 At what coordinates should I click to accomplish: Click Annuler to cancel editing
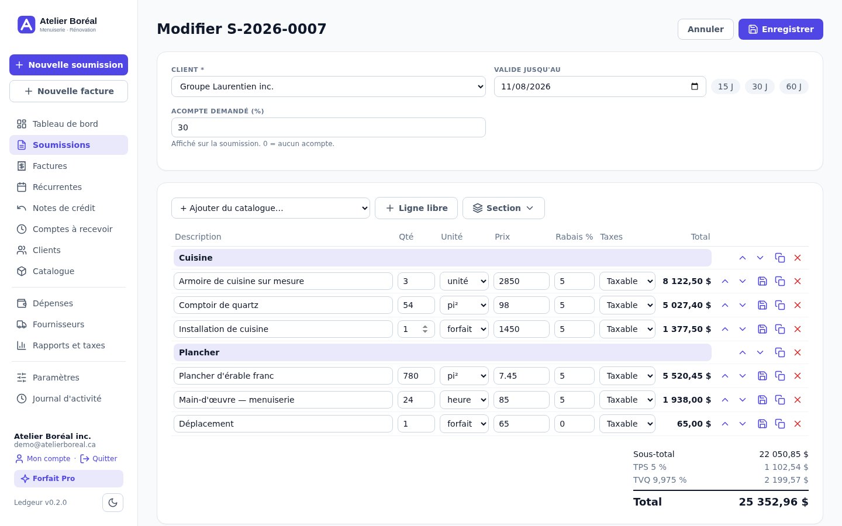click(x=706, y=29)
